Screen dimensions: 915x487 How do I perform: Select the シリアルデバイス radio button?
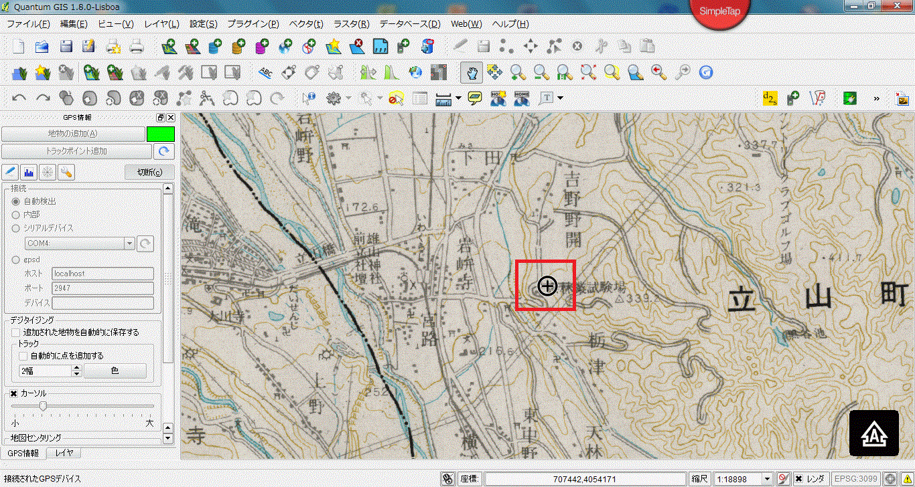[x=16, y=228]
